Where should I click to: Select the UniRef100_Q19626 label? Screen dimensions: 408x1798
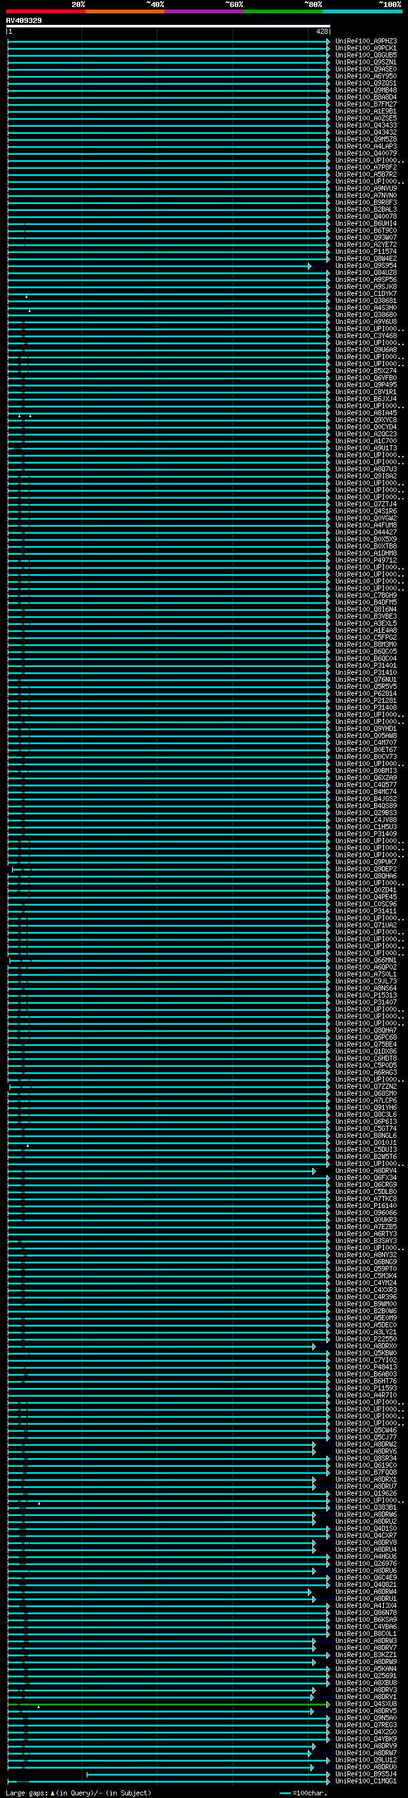point(365,1493)
